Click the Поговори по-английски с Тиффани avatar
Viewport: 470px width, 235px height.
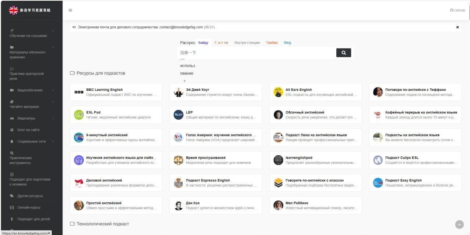point(378,92)
